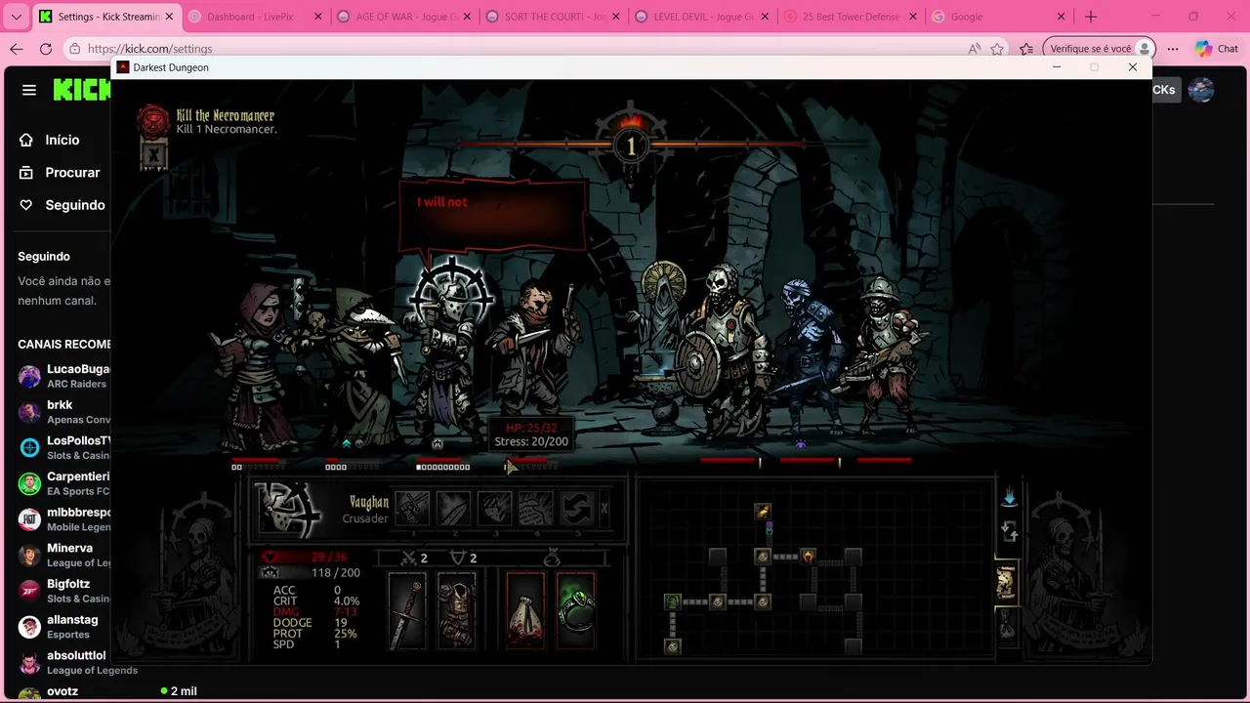1250x703 pixels.
Task: Switch to LEVEL DEVIL browser tab
Action: pyautogui.click(x=699, y=17)
